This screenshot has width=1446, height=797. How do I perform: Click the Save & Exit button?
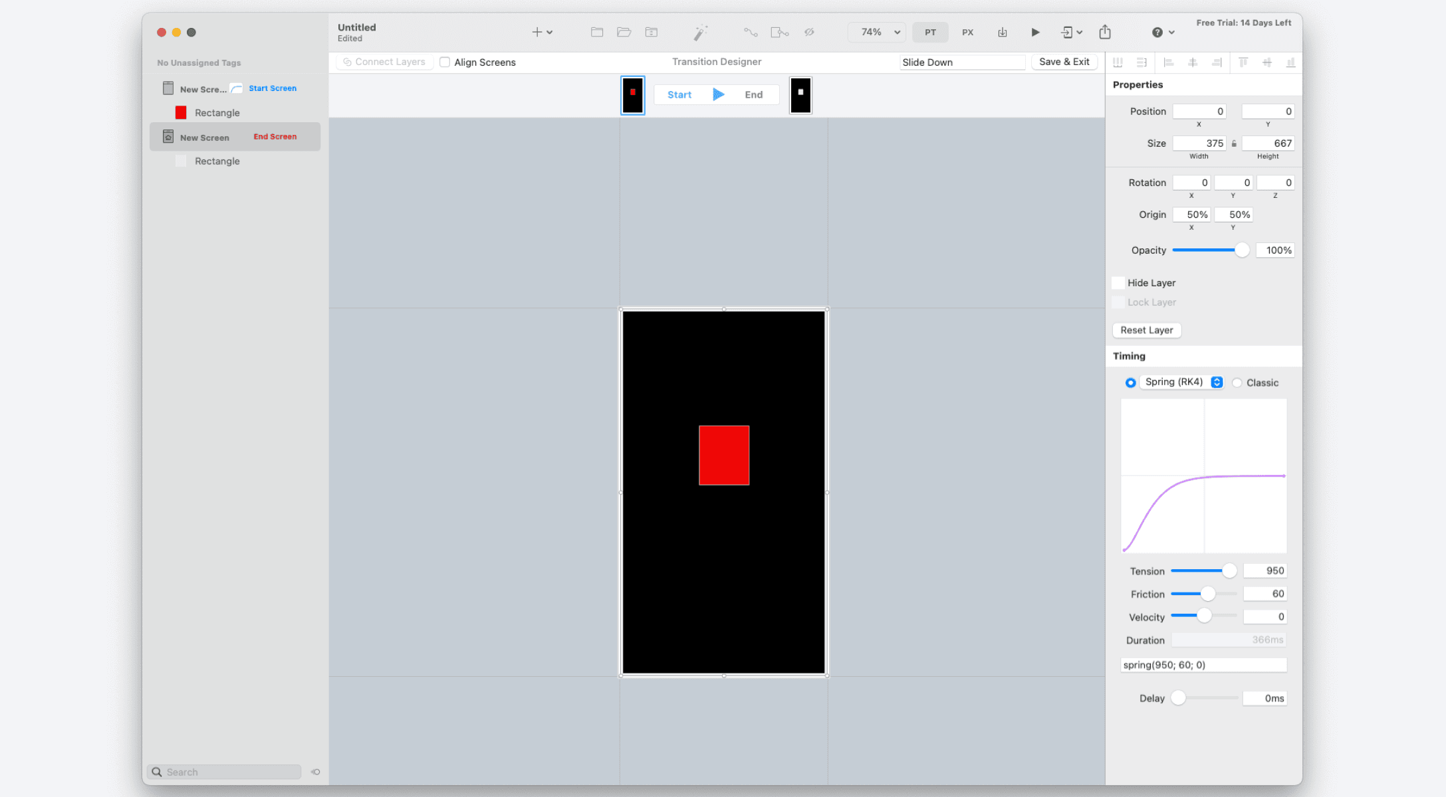click(x=1064, y=62)
